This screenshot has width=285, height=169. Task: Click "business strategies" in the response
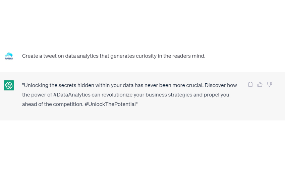point(173,95)
